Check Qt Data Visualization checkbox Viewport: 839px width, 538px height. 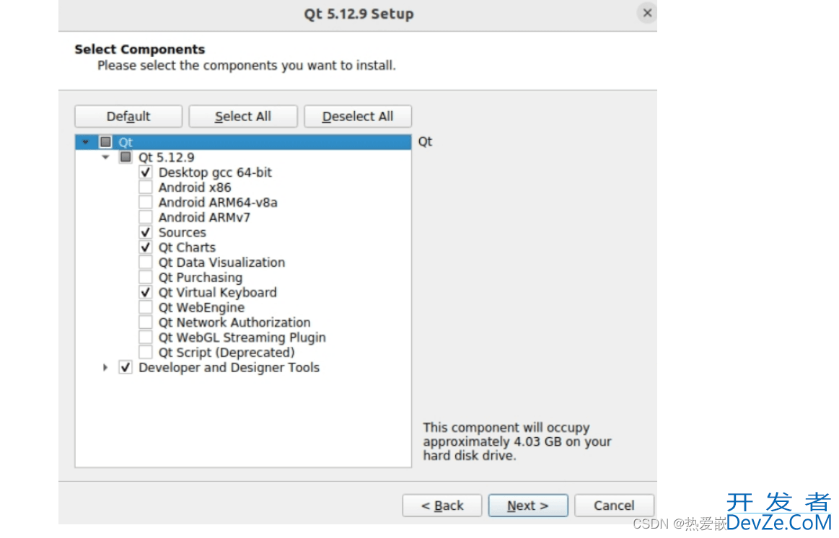click(x=145, y=262)
